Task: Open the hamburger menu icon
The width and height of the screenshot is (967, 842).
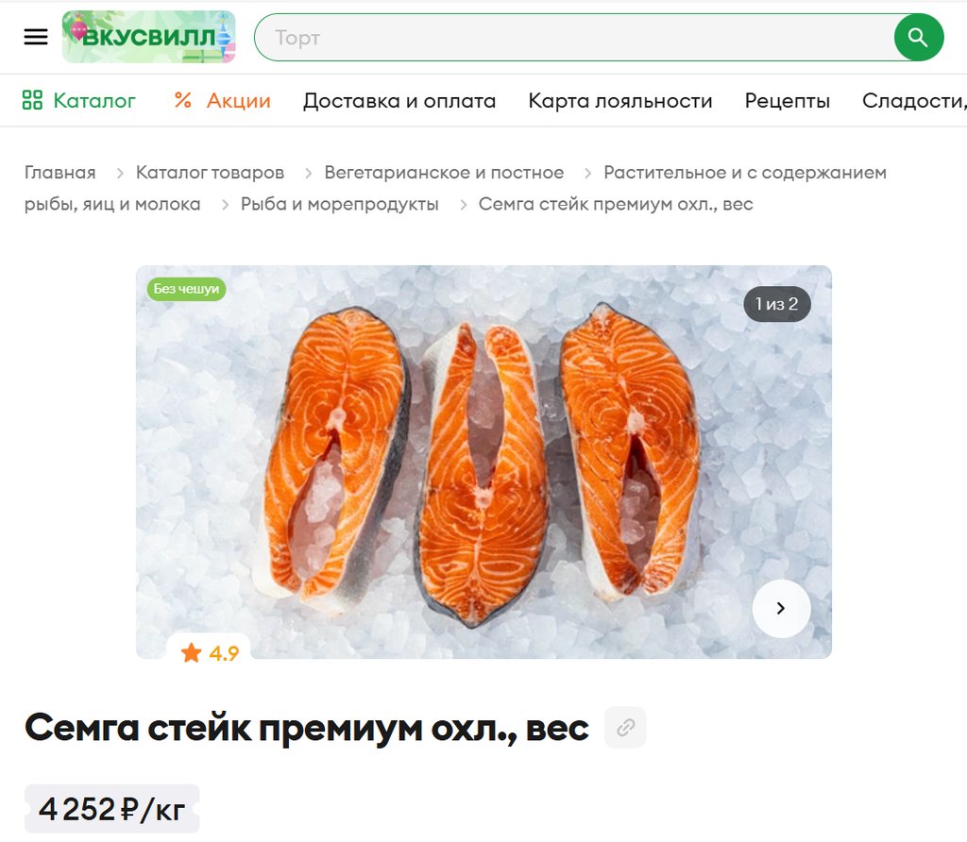Action: (x=36, y=37)
